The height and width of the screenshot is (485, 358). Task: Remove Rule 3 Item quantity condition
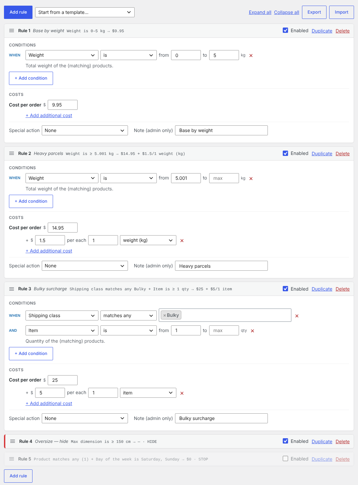point(252,331)
